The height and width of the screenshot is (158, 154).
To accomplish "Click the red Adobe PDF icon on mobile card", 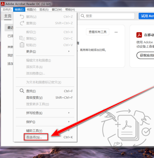I will point(139,35).
